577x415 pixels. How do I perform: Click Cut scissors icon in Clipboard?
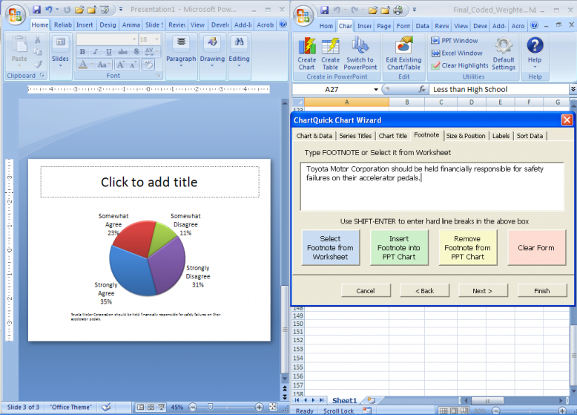38,39
